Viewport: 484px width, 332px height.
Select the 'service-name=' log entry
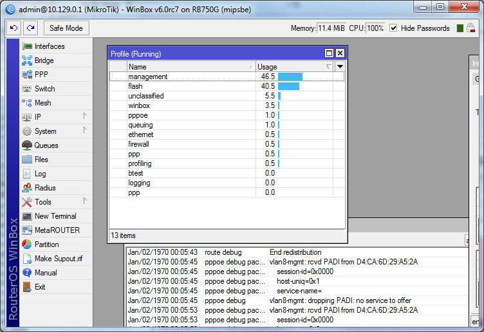[298, 291]
